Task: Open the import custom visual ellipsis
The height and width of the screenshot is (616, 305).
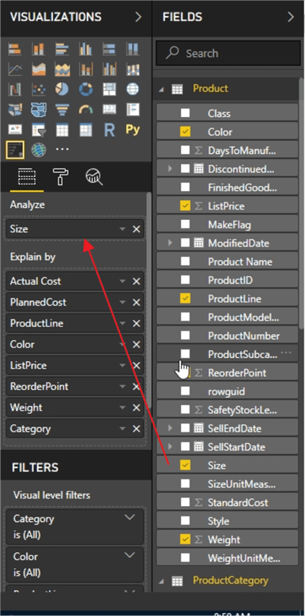Action: pyautogui.click(x=62, y=149)
